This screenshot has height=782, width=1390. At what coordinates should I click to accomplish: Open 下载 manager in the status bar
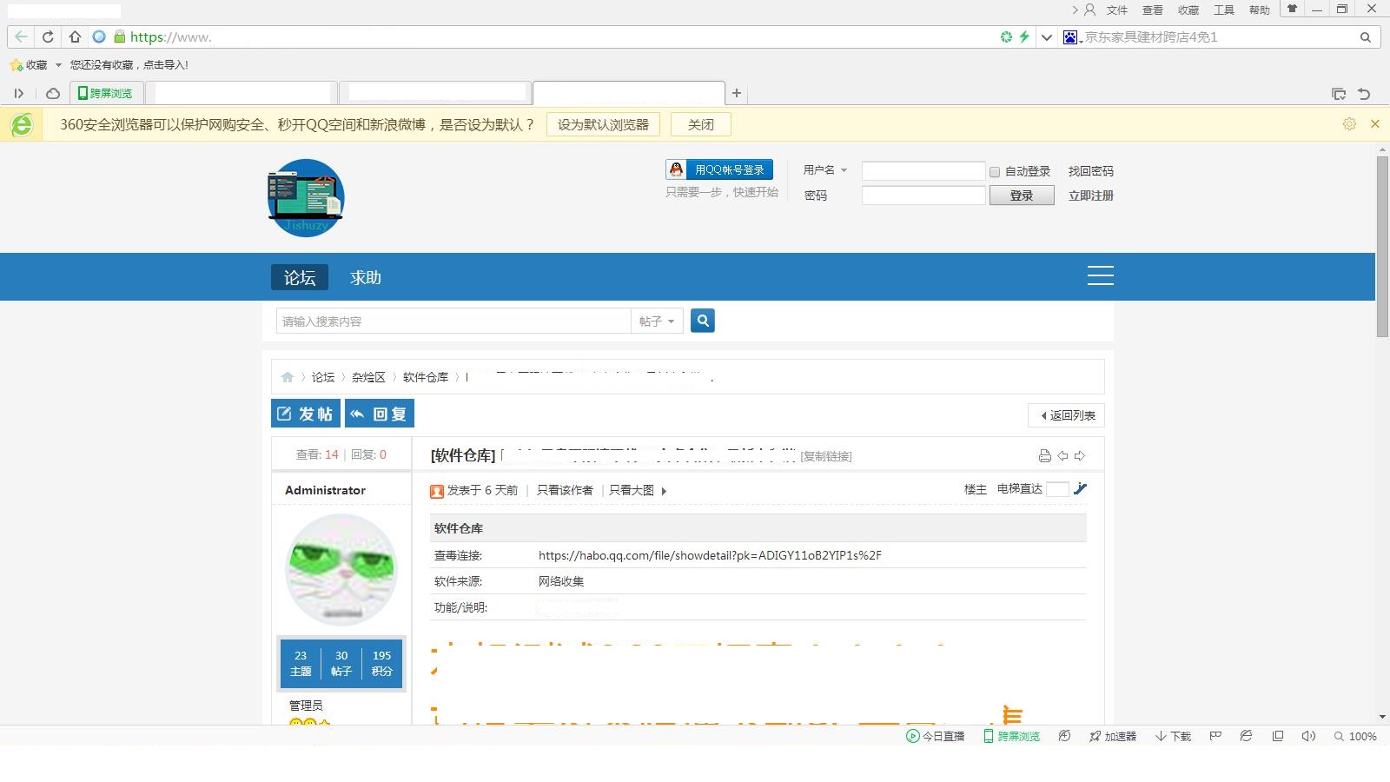coord(1173,736)
